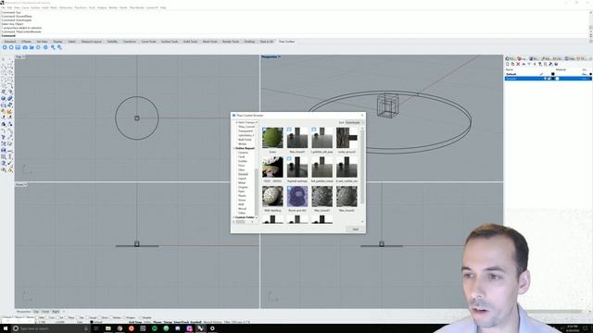Enable the Tan osnap checkbox
Viewport: 593px width, 333px height.
click(x=78, y=317)
